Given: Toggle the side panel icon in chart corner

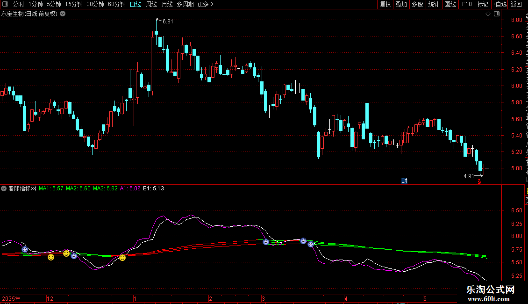Looking at the screenshot, I should tap(497, 14).
